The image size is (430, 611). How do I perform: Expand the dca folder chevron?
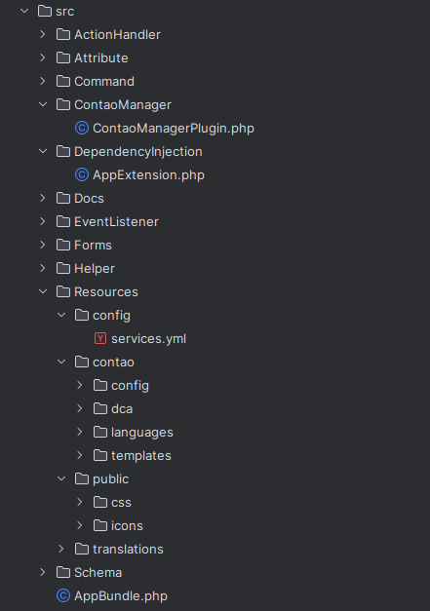80,408
